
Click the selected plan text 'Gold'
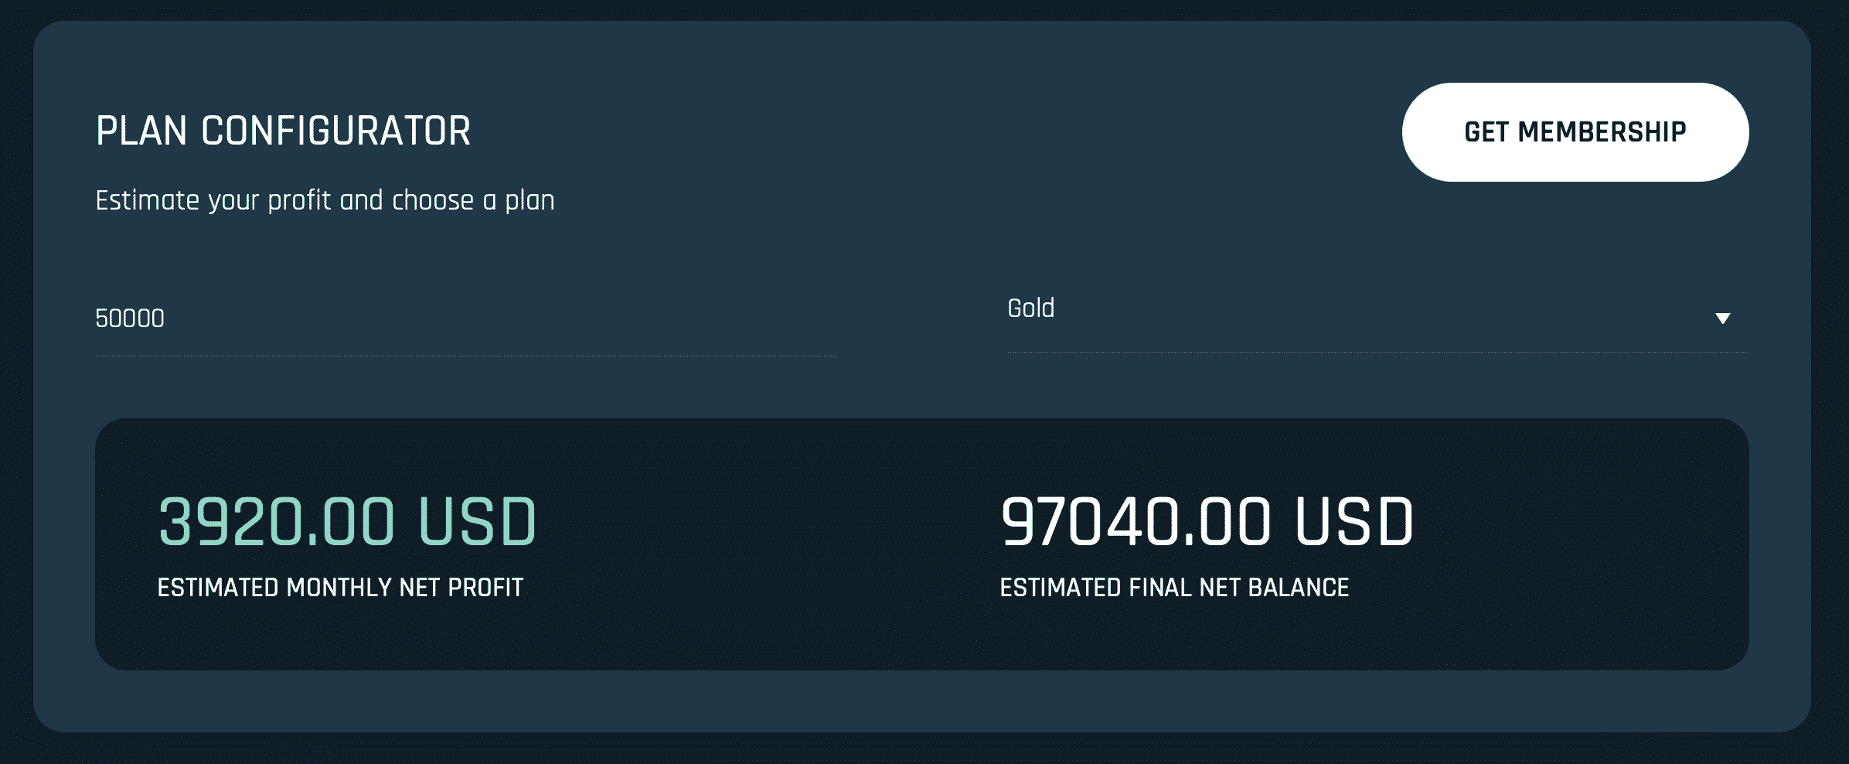1030,308
